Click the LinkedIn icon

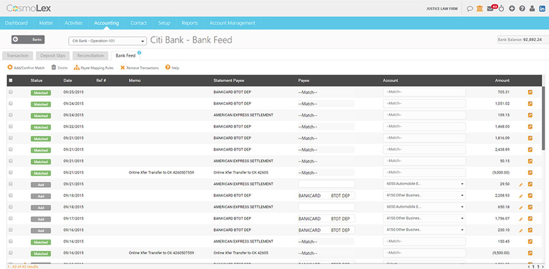coord(542,9)
